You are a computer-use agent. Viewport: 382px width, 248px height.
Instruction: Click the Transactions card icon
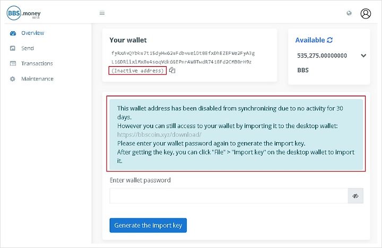pos(13,63)
